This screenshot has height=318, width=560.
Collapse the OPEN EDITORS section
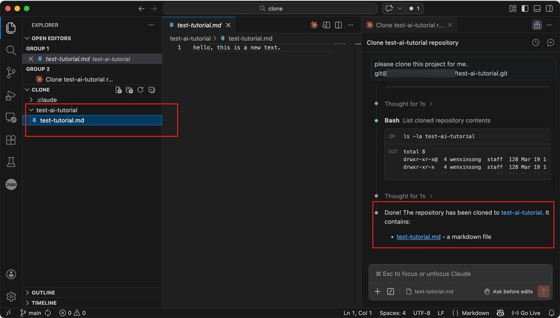point(93,38)
